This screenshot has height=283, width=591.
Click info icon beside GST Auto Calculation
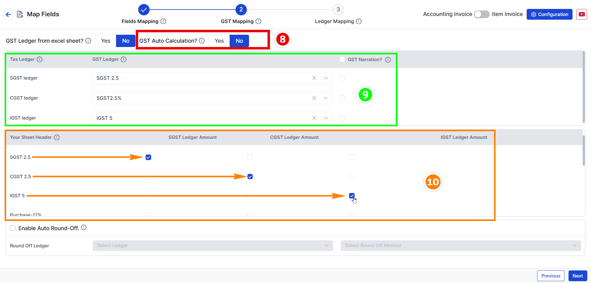(202, 41)
